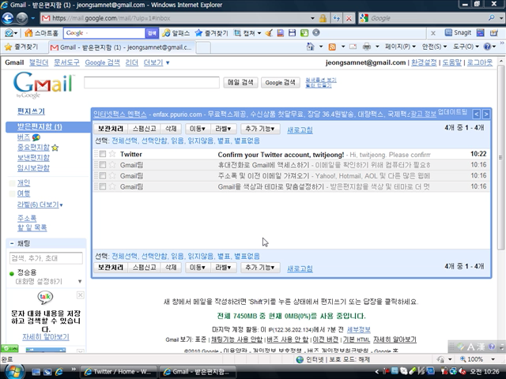The width and height of the screenshot is (506, 379).
Task: Click the IE Forward navigation button
Action: [x=21, y=18]
